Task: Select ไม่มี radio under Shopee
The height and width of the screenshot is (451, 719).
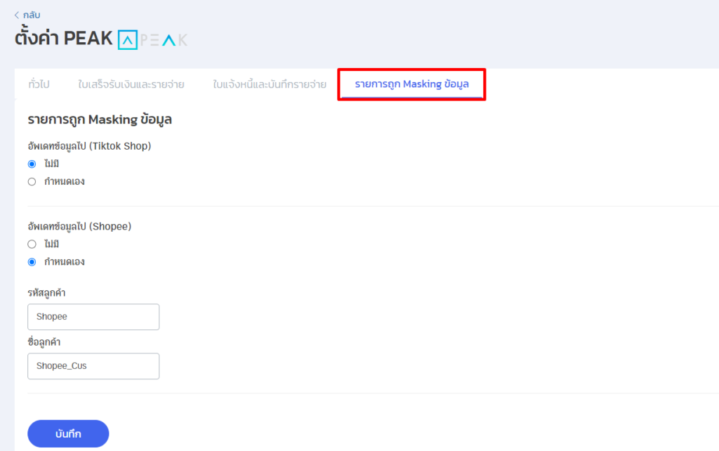Action: (x=32, y=244)
